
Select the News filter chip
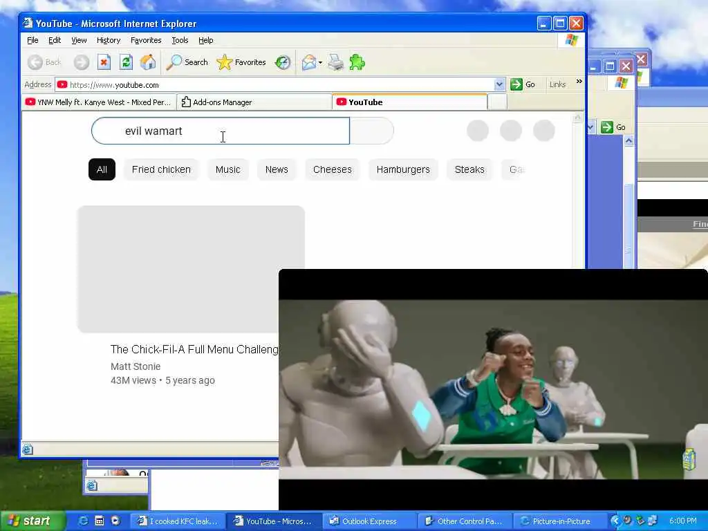click(x=277, y=169)
